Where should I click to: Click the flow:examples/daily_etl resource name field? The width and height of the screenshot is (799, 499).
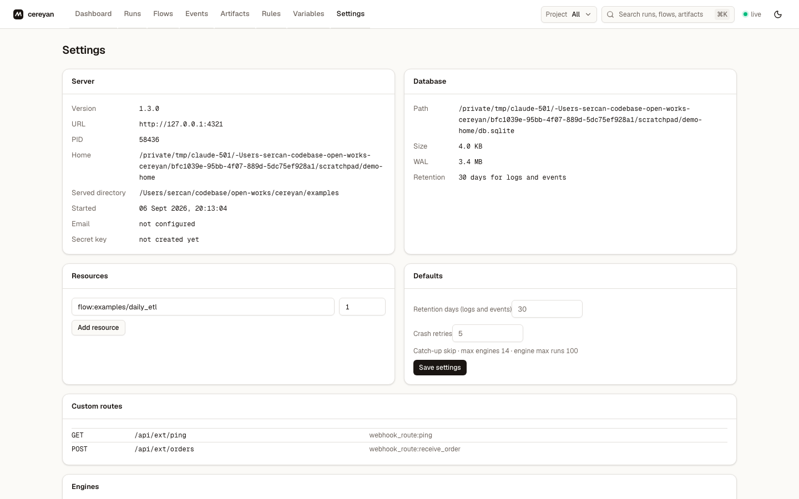click(203, 307)
